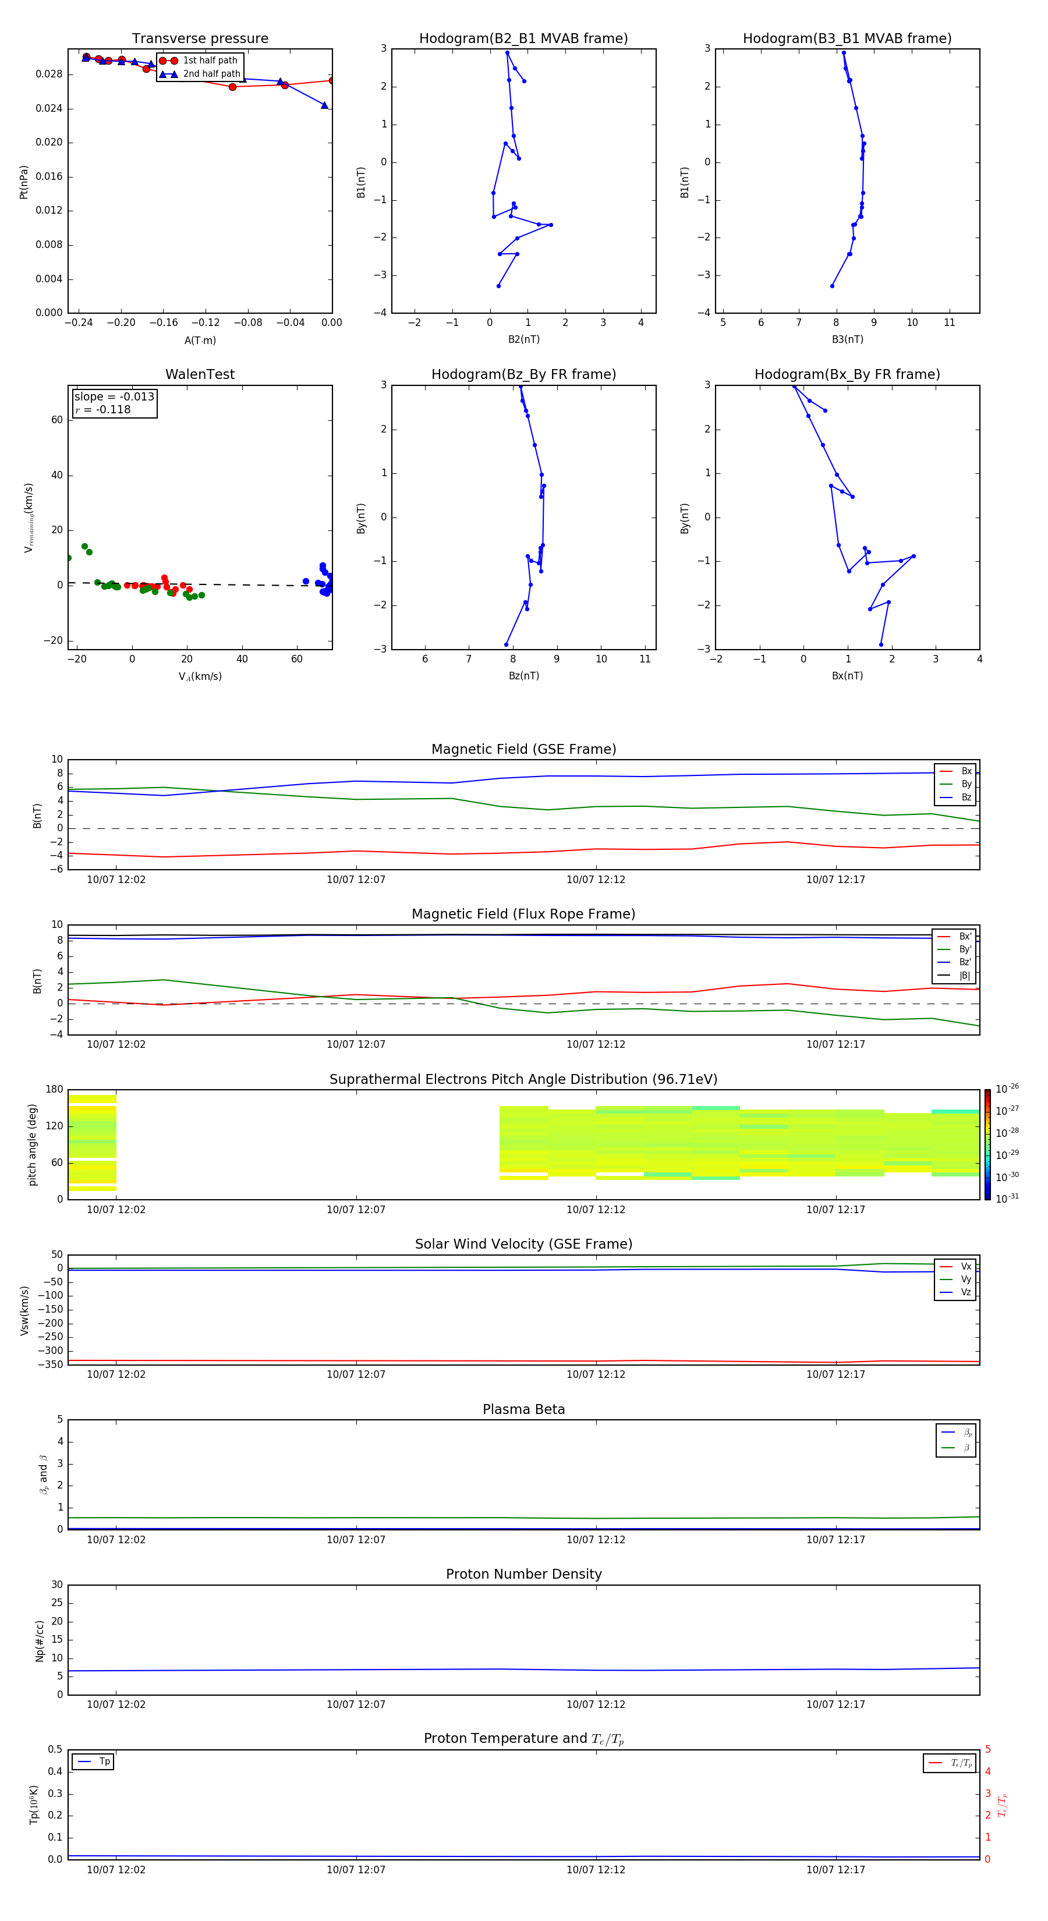Select the 'Hodogram(Bx_By FR frame)' title
1048x1921 pixels.
click(847, 374)
